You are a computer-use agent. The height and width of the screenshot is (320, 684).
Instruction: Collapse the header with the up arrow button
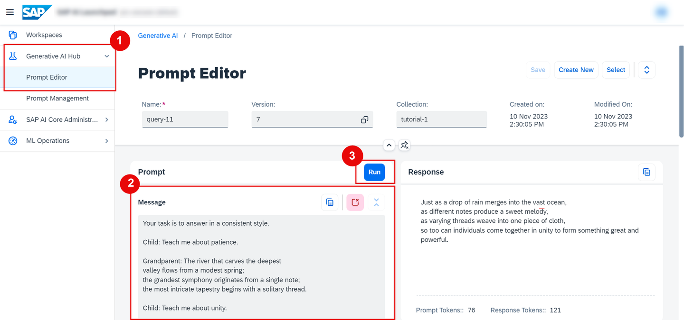click(389, 145)
